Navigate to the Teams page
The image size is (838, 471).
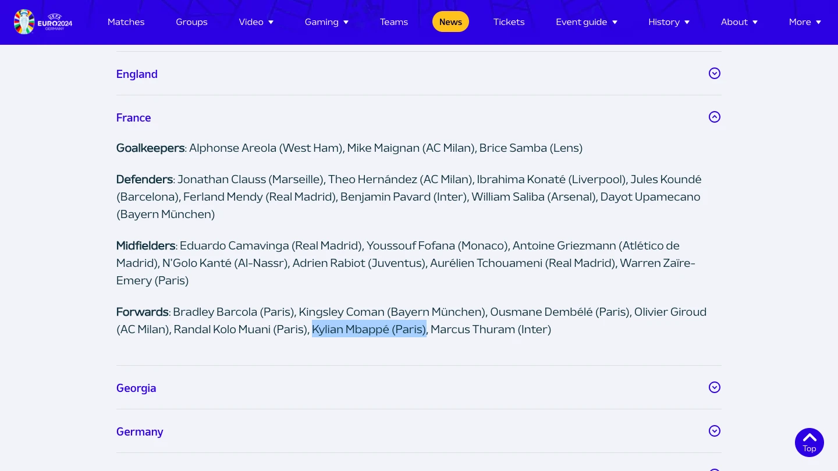click(394, 22)
